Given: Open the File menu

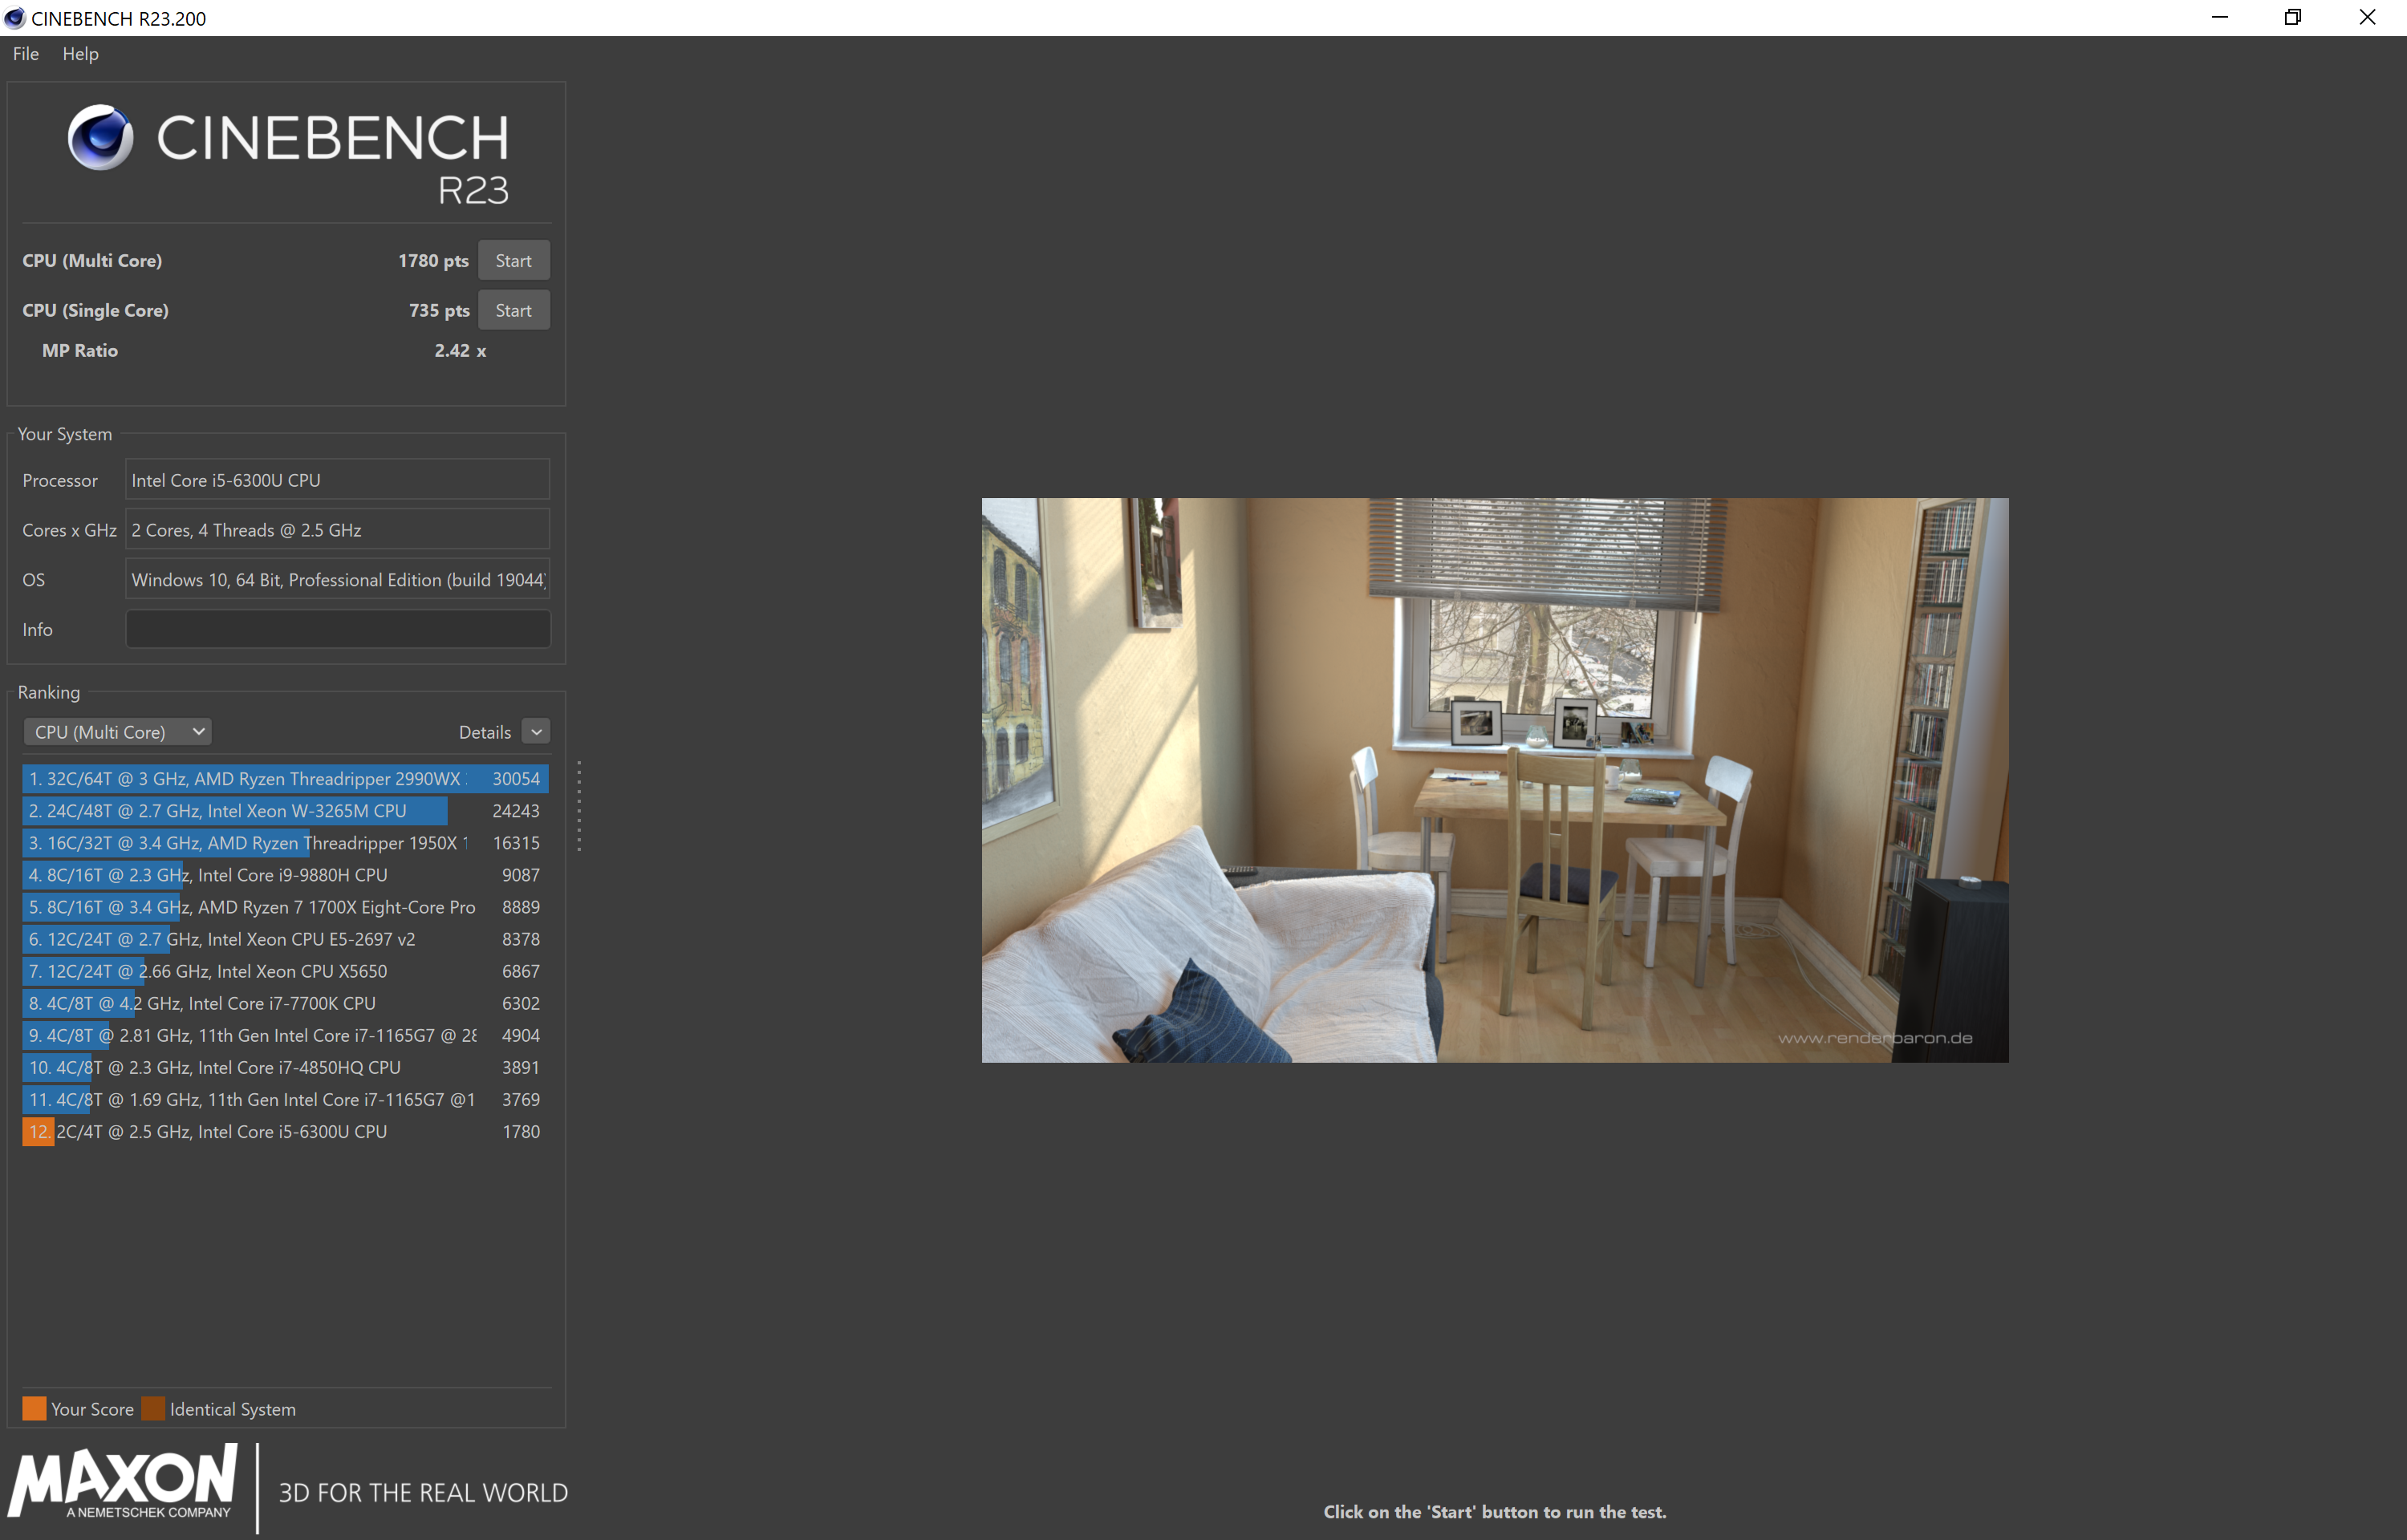Looking at the screenshot, I should click(26, 54).
